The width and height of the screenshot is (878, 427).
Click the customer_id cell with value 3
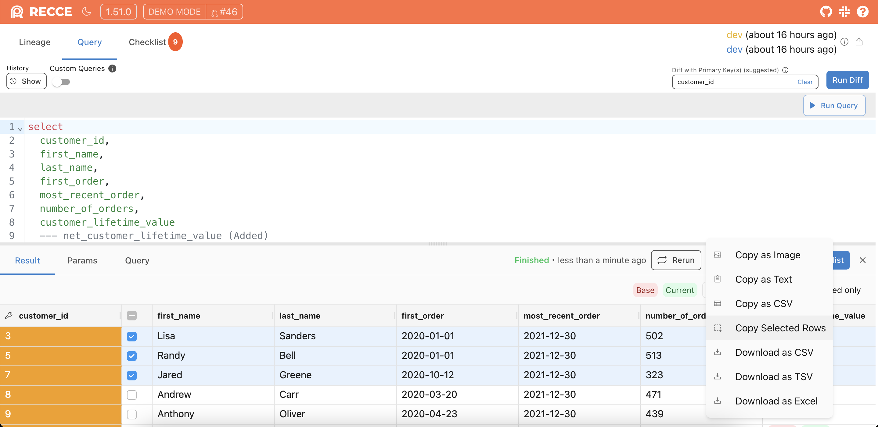[x=61, y=336]
